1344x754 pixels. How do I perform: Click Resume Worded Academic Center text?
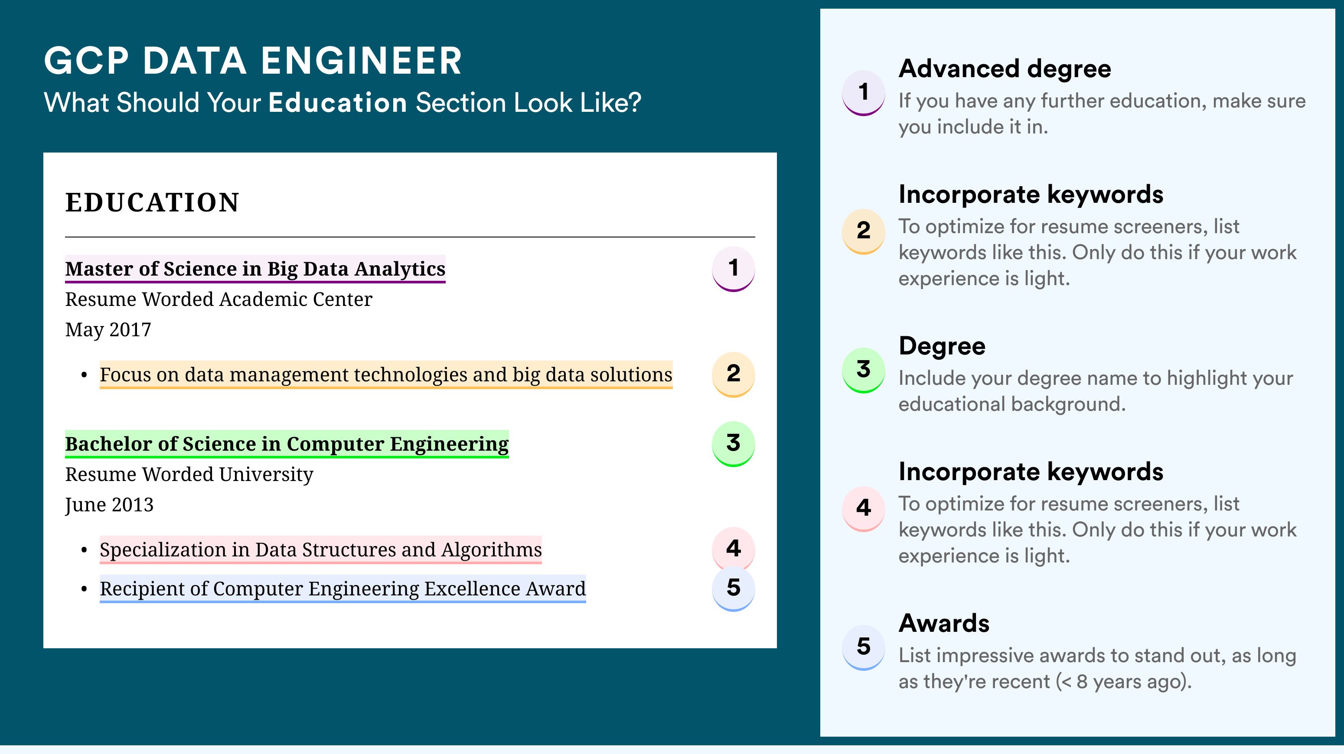[x=219, y=300]
